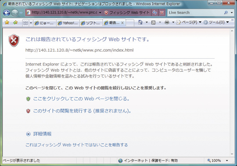Click the toolbar overflow chevron
This screenshot has height=166, width=237.
coord(232,20)
